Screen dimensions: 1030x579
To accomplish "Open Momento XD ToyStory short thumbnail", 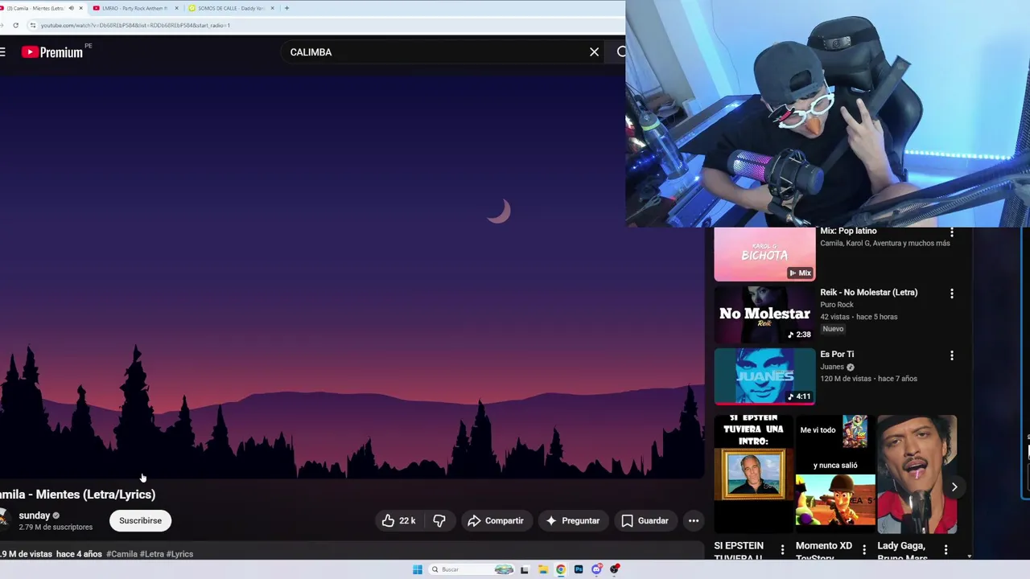I will pyautogui.click(x=835, y=474).
